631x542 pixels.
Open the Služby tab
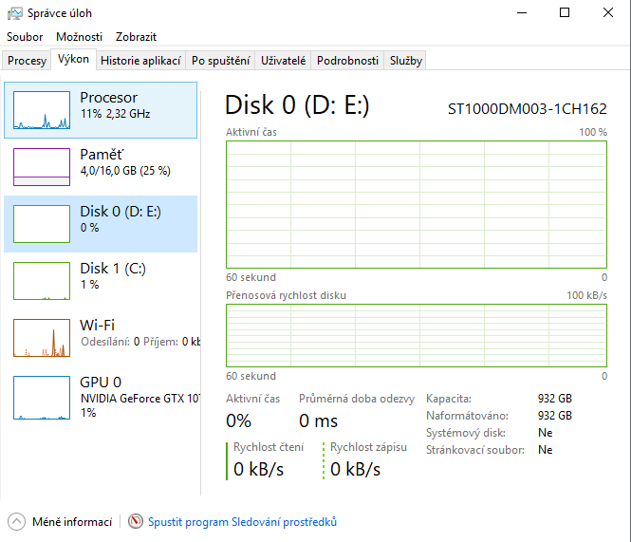coord(405,61)
